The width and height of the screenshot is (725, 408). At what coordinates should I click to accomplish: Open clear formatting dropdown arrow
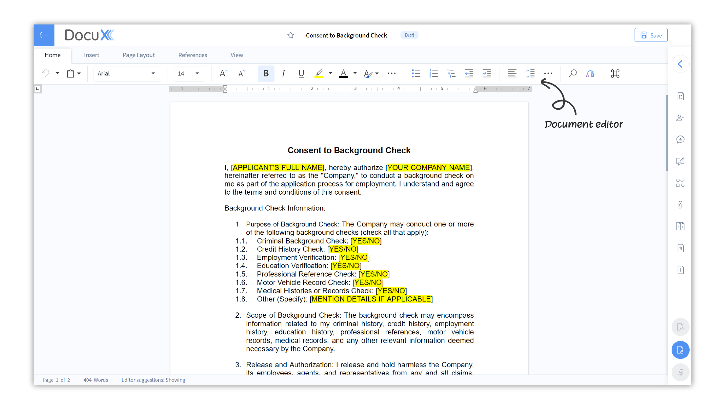377,73
